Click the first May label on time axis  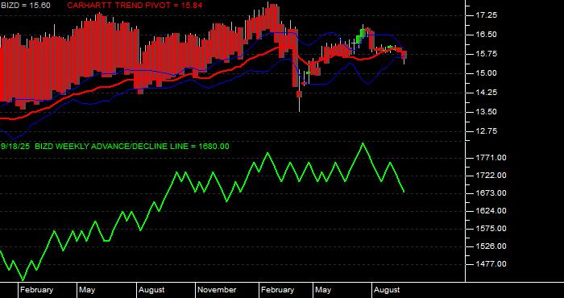pyautogui.click(x=87, y=290)
